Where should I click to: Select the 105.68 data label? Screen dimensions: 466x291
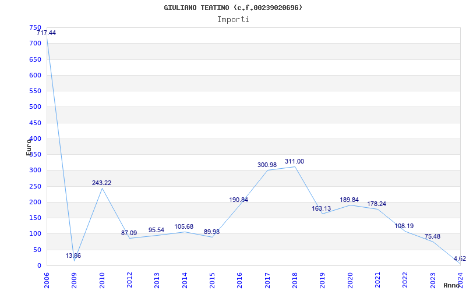pos(183,227)
